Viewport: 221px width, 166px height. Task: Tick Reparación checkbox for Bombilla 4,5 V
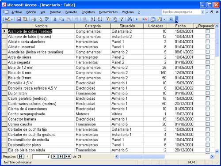point(207,83)
